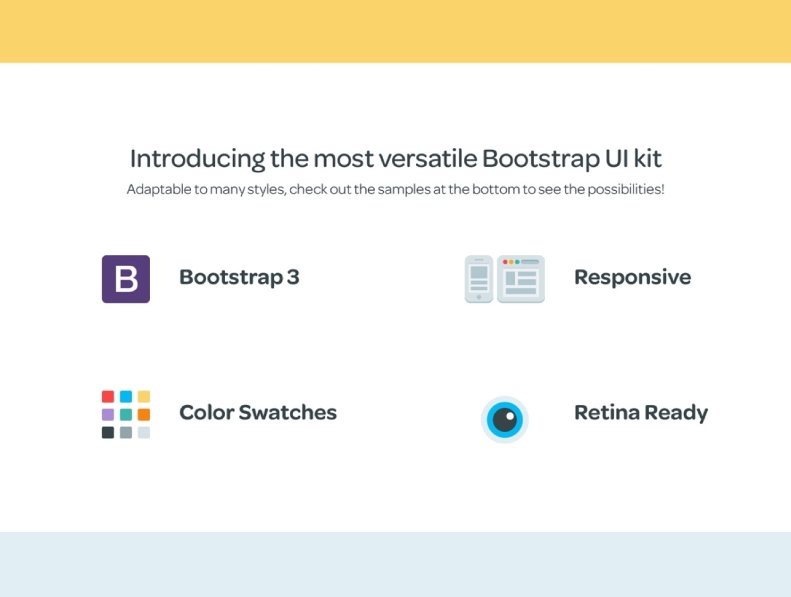Click the mobile phone icon beside Responsive

coord(479,279)
